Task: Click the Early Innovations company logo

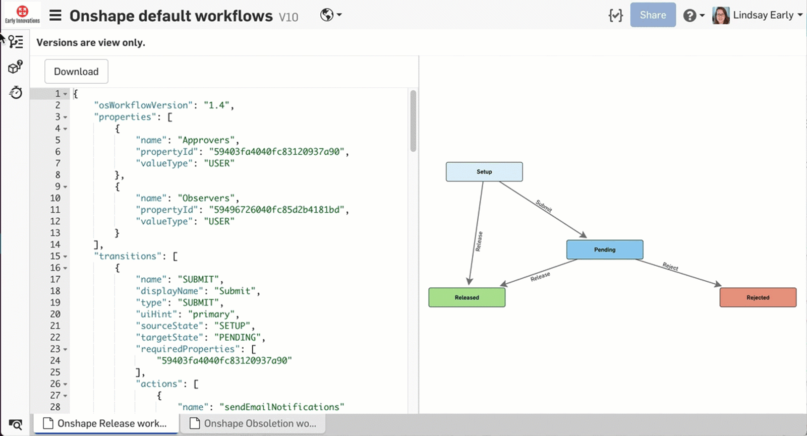Action: (x=22, y=14)
